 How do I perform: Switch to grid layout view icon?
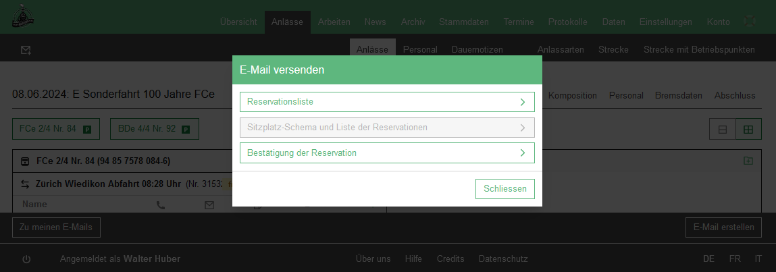coord(748,130)
